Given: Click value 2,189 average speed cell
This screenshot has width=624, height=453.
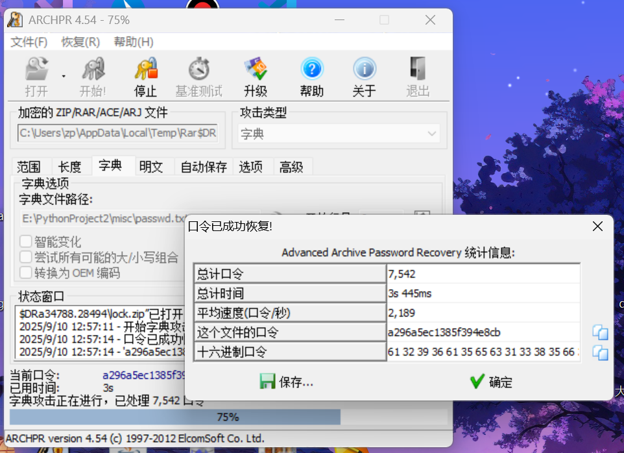Looking at the screenshot, I should [483, 313].
